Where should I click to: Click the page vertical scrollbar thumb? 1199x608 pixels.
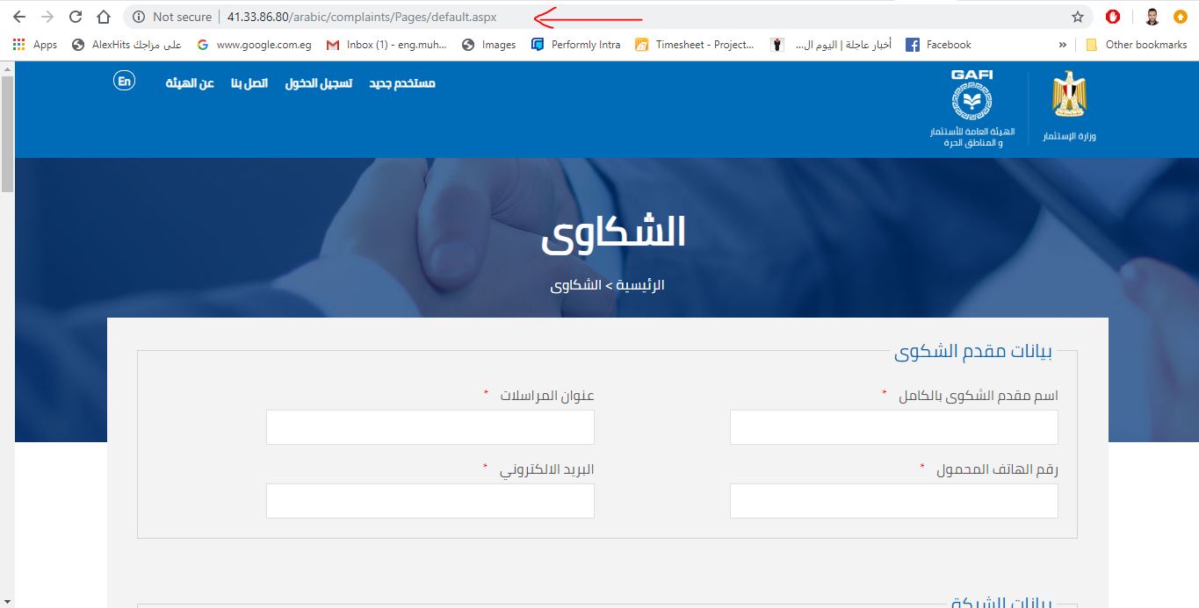tap(7, 133)
